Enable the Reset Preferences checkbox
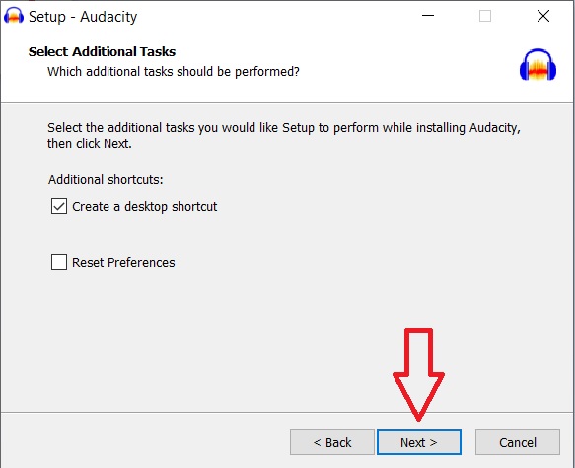This screenshot has width=575, height=468. click(59, 262)
